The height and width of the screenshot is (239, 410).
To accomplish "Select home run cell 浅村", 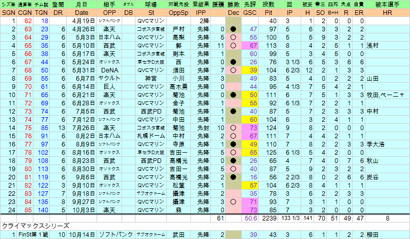I will [x=387, y=46].
